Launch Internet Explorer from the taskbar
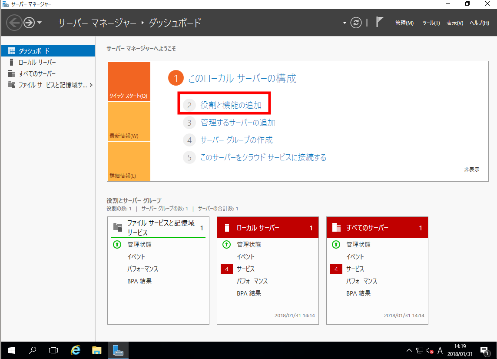 [x=75, y=350]
